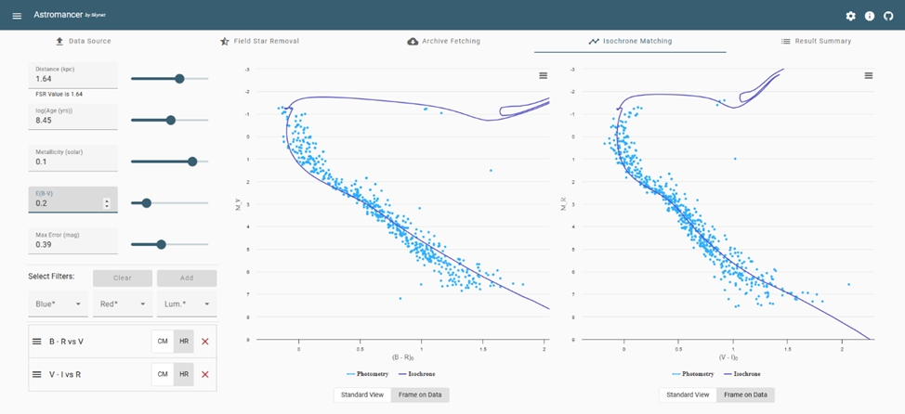Select Standard View under the V-I chart

(x=688, y=395)
